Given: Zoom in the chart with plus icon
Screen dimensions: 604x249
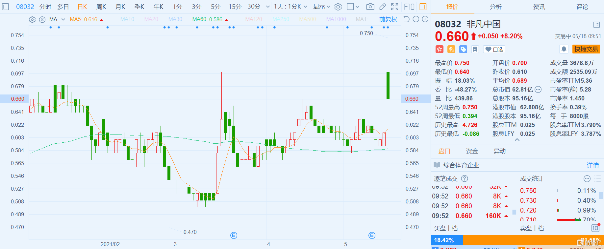Looking at the screenshot, I should click(425, 19).
